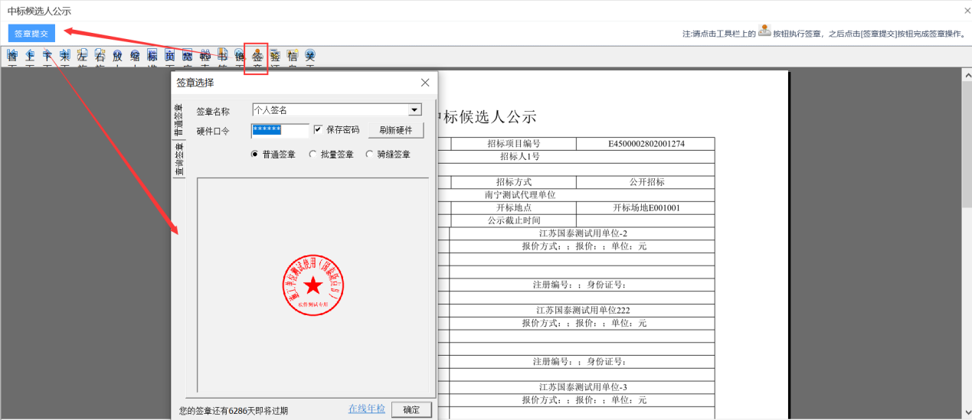
Task: Choose the 普通签章 radio option
Action: tap(255, 155)
